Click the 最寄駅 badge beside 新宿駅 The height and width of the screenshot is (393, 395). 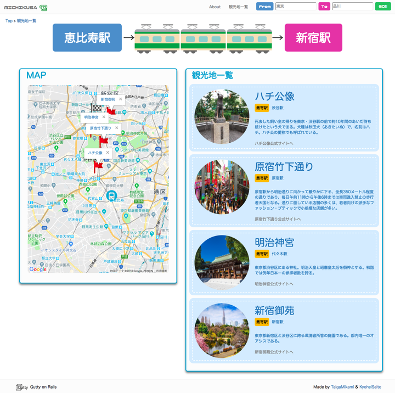[262, 322]
